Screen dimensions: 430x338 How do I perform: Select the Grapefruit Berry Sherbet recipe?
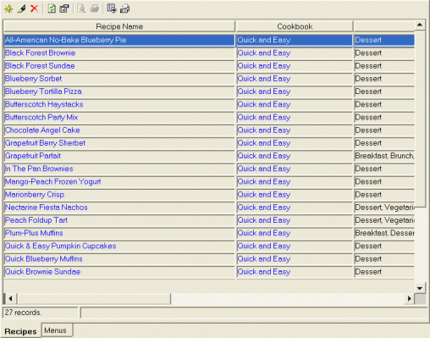119,143
